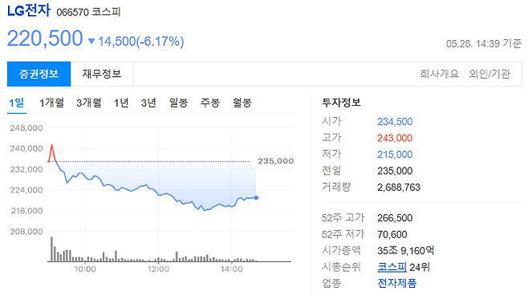Open the 증권정보 tab
This screenshot has width=528, height=295.
[x=39, y=74]
